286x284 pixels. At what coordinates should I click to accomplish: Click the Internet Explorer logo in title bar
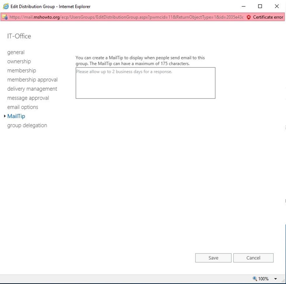click(6, 6)
